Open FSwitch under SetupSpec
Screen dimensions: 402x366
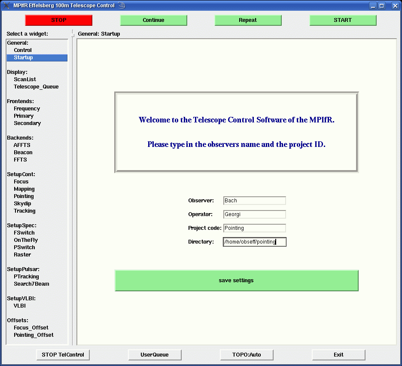pos(24,233)
